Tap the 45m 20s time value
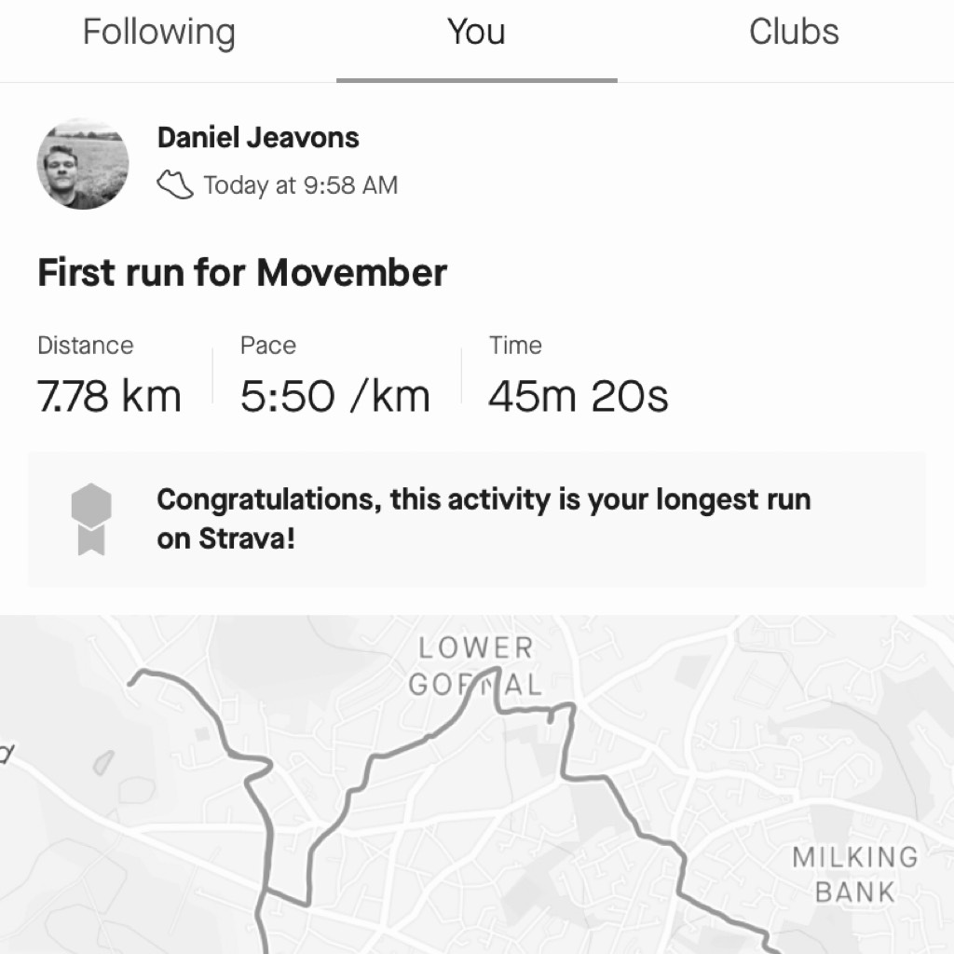Image resolution: width=954 pixels, height=954 pixels. pos(578,396)
